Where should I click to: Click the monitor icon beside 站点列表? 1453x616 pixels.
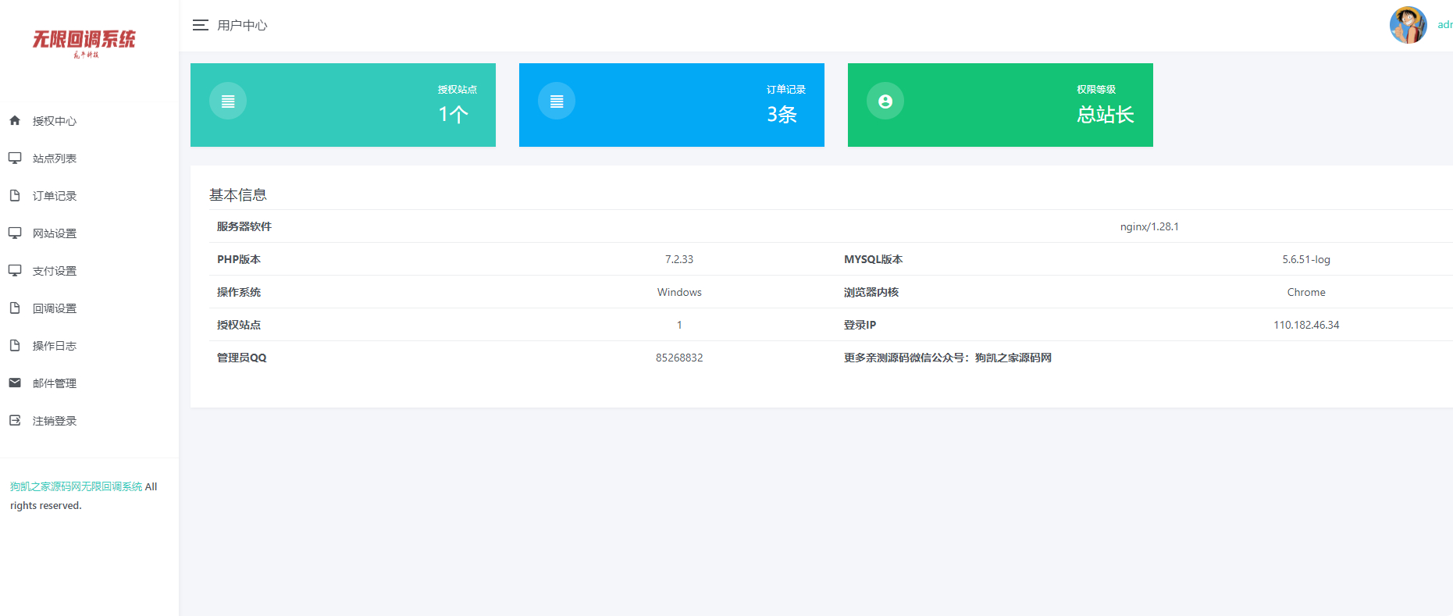click(15, 158)
